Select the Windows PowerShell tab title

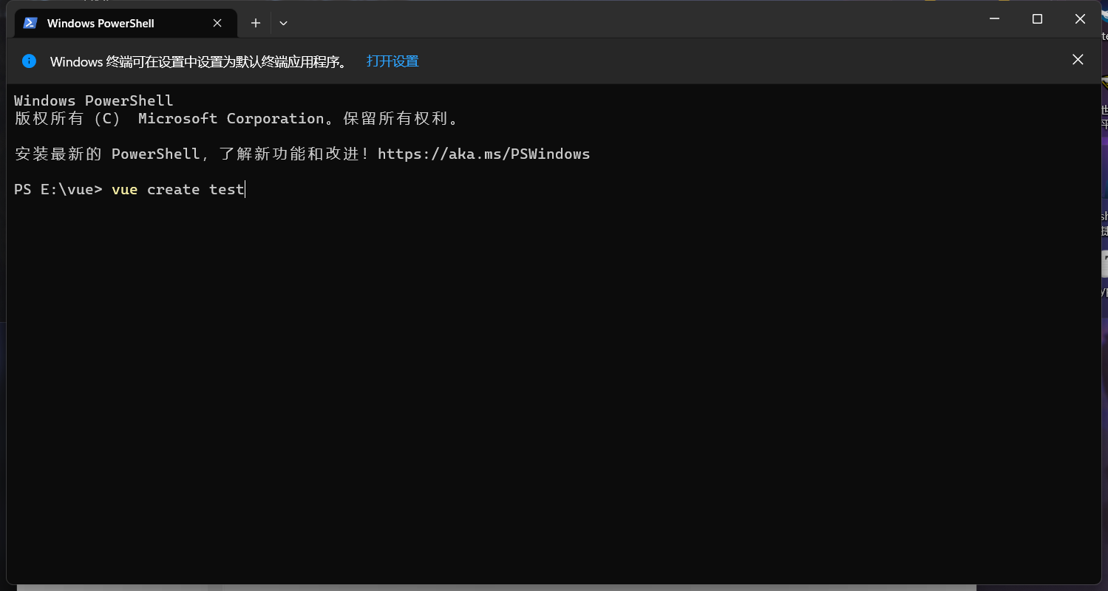pos(101,24)
